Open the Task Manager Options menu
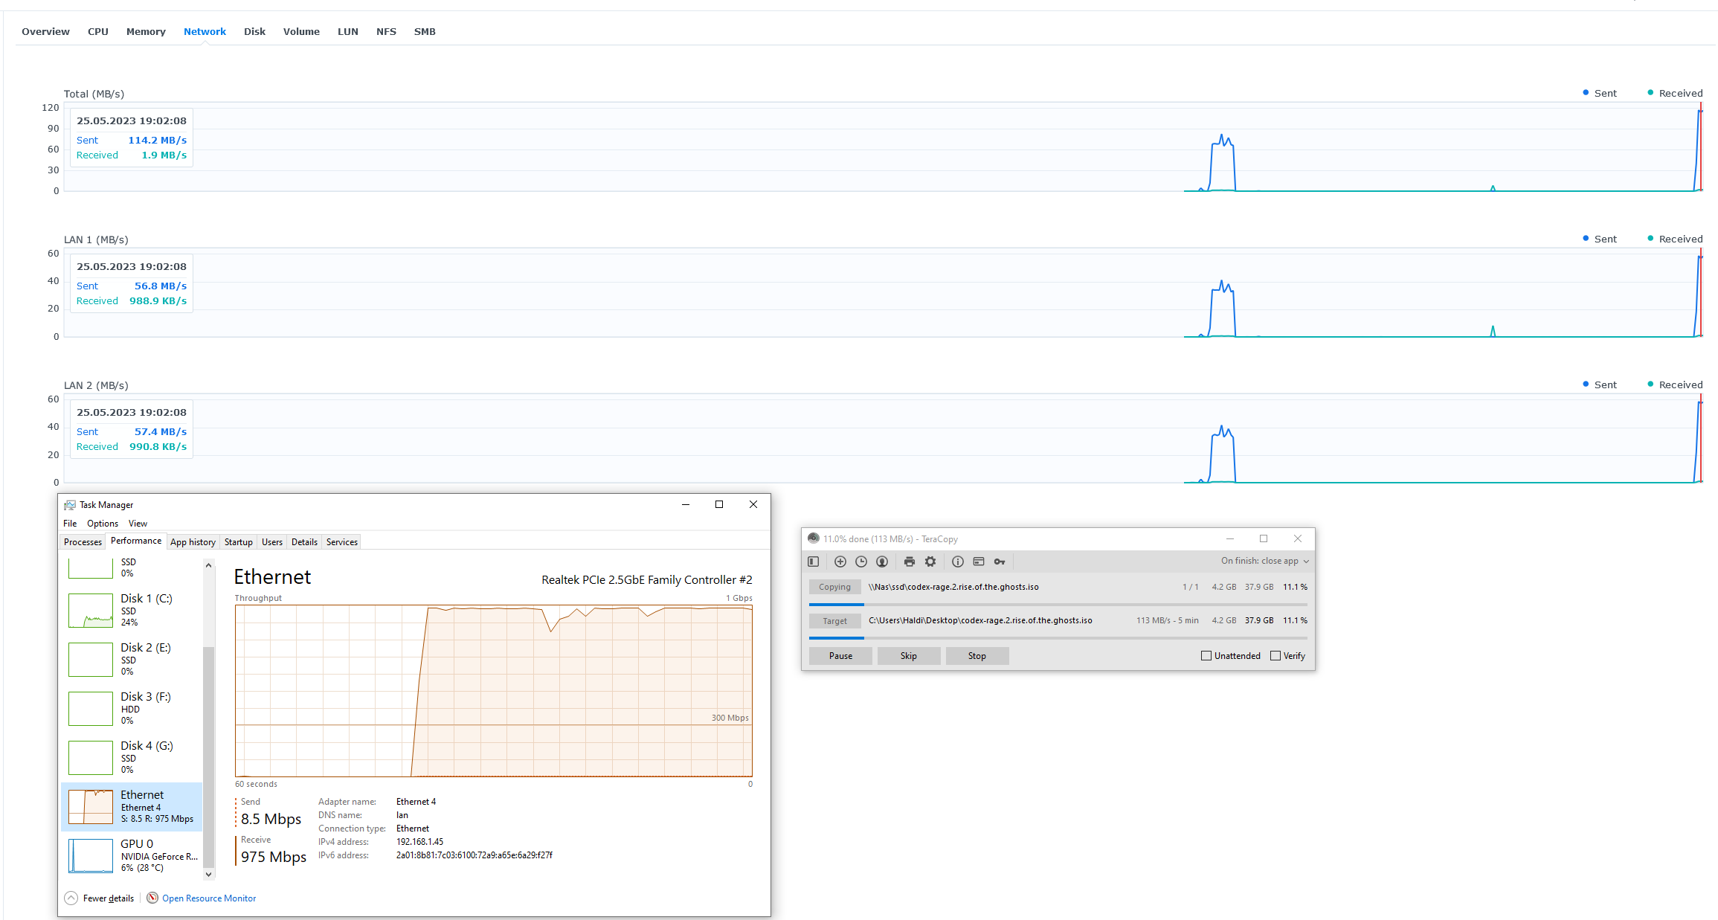1718x920 pixels. point(103,524)
